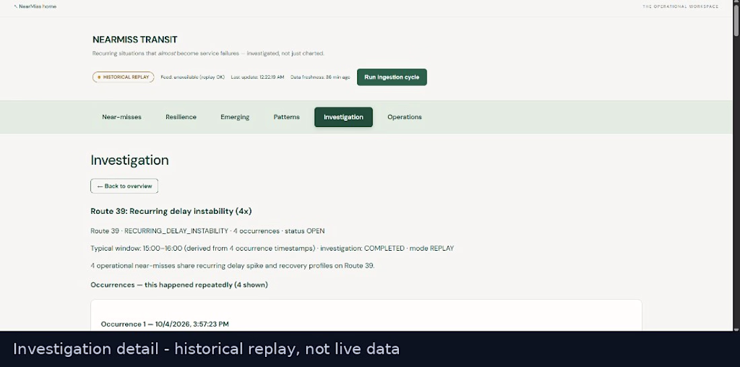The width and height of the screenshot is (740, 367).
Task: Click the Back to overview button
Action: coord(124,186)
